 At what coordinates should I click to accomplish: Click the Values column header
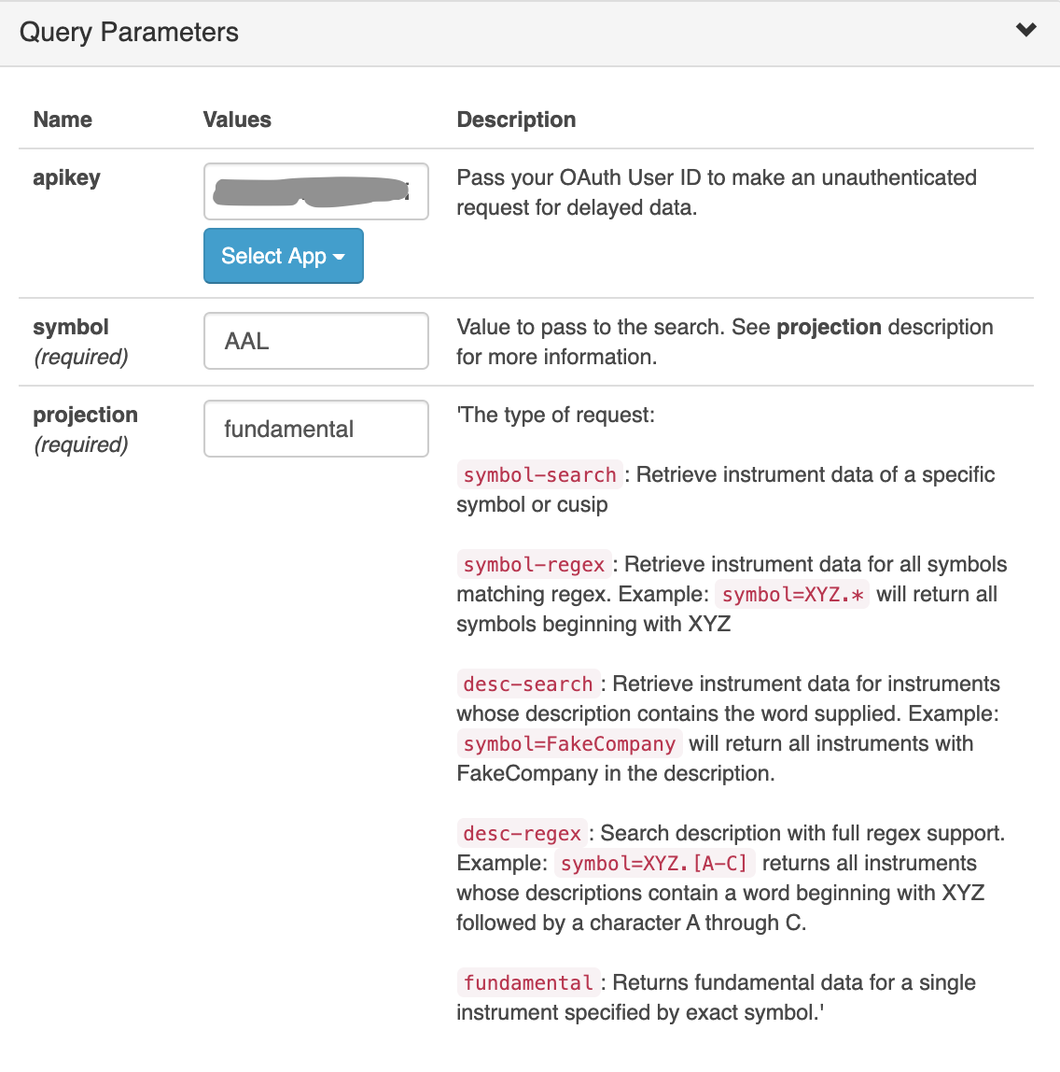point(237,120)
